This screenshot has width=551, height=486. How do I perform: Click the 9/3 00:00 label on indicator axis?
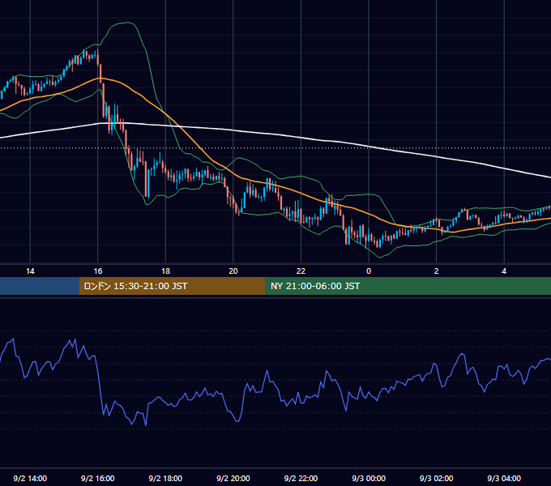pyautogui.click(x=369, y=478)
